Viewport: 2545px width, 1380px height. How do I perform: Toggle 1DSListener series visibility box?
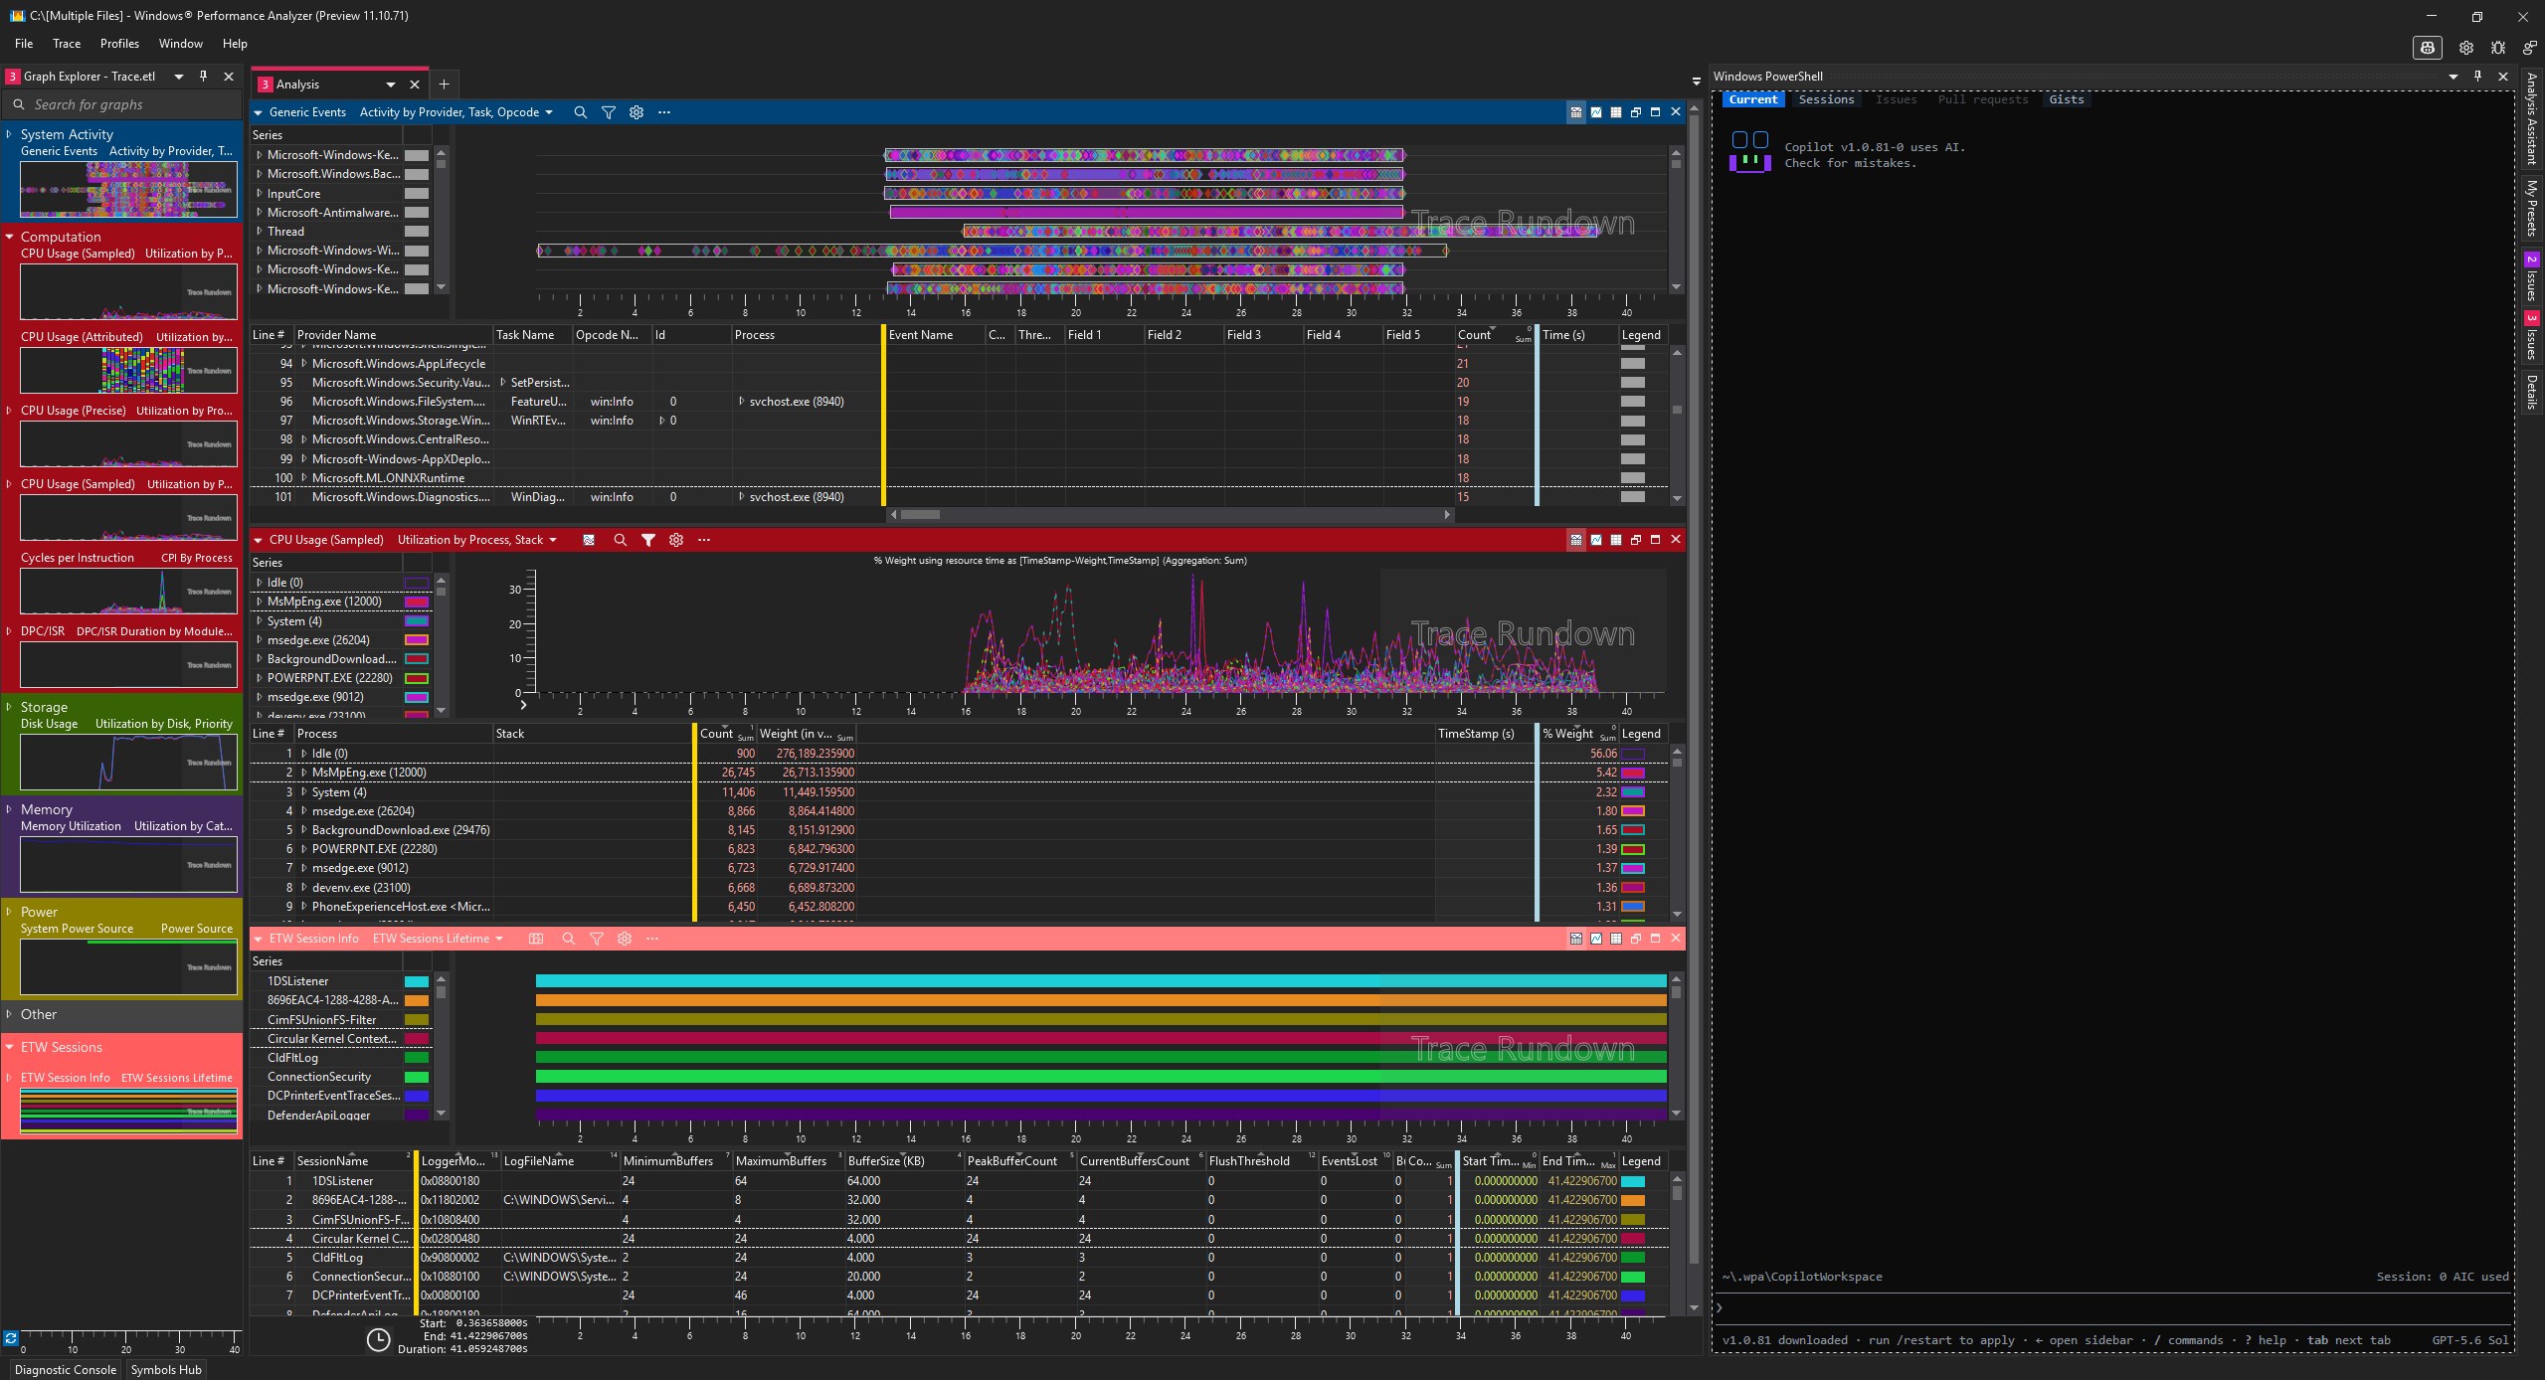pos(417,981)
